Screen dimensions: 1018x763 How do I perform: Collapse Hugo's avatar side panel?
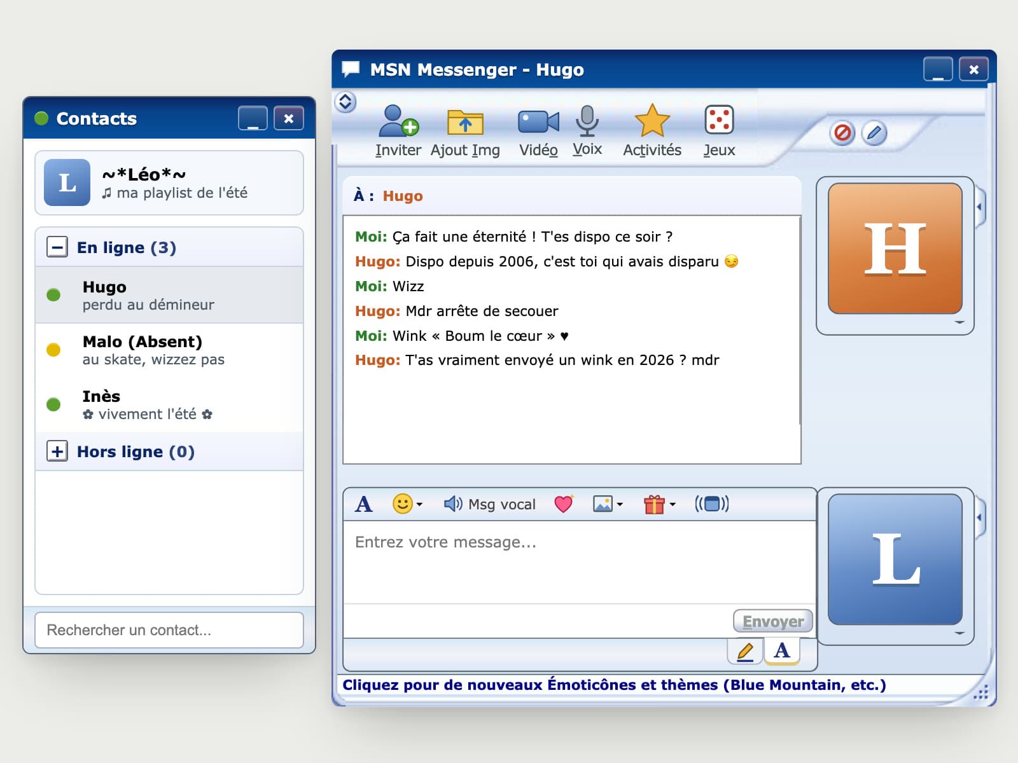[x=980, y=207]
